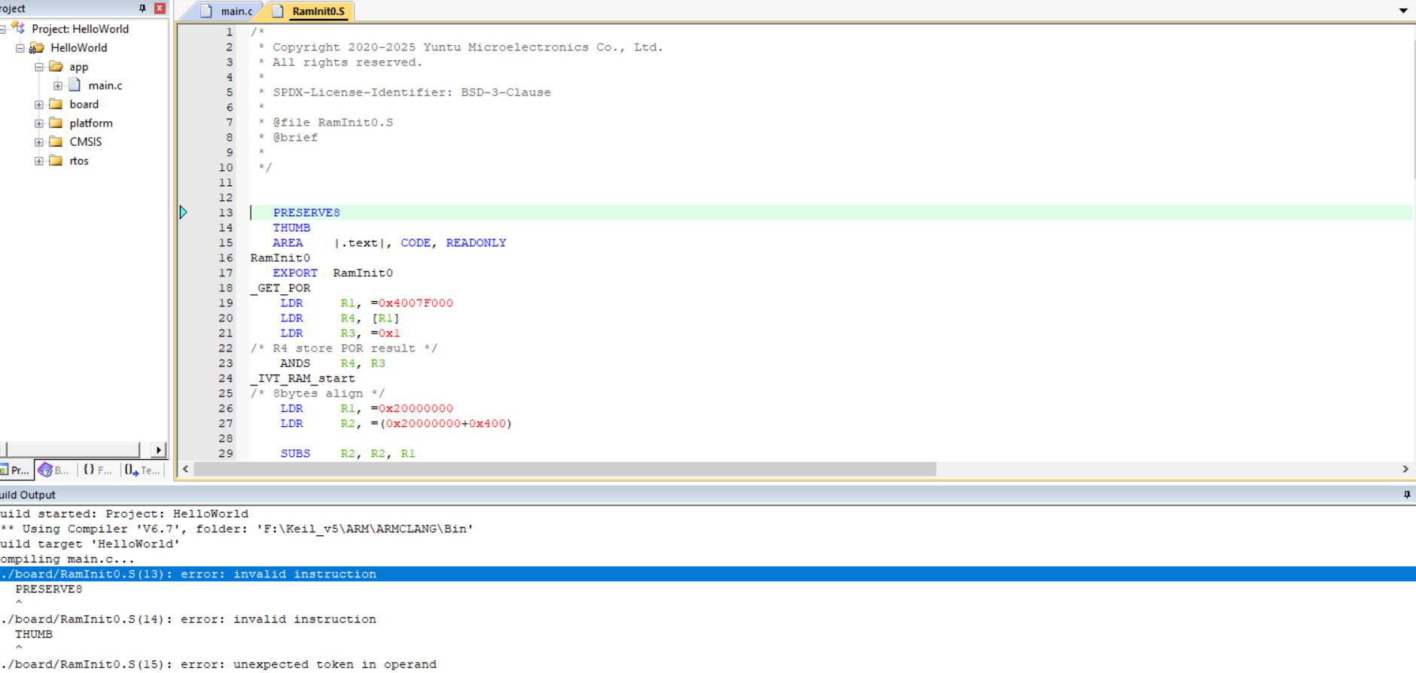Switch to the main.c editor tab

pos(227,11)
